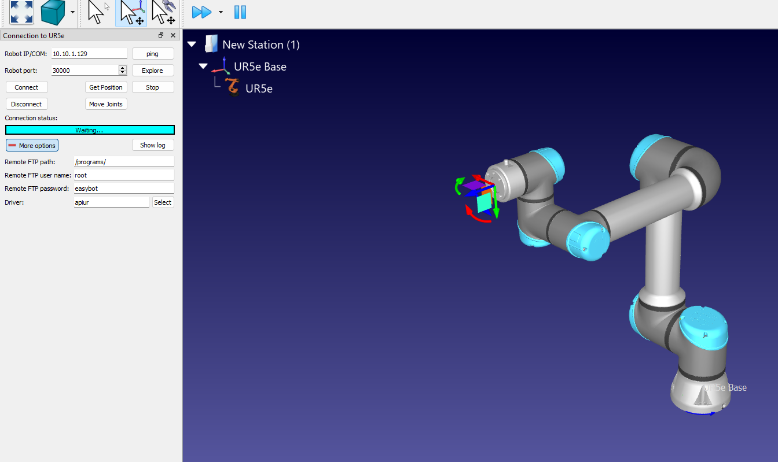Click the UR5e Base frame icon
The width and height of the screenshot is (778, 462).
click(x=221, y=66)
